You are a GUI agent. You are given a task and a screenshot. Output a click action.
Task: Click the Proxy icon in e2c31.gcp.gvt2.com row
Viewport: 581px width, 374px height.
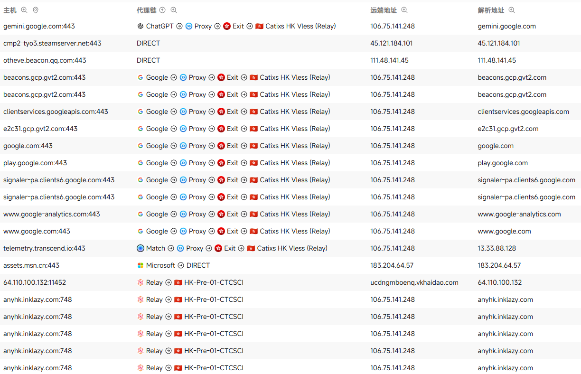point(183,129)
